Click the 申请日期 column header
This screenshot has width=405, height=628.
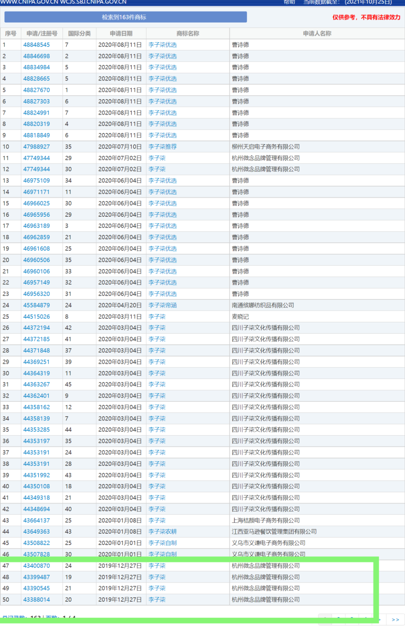(121, 33)
